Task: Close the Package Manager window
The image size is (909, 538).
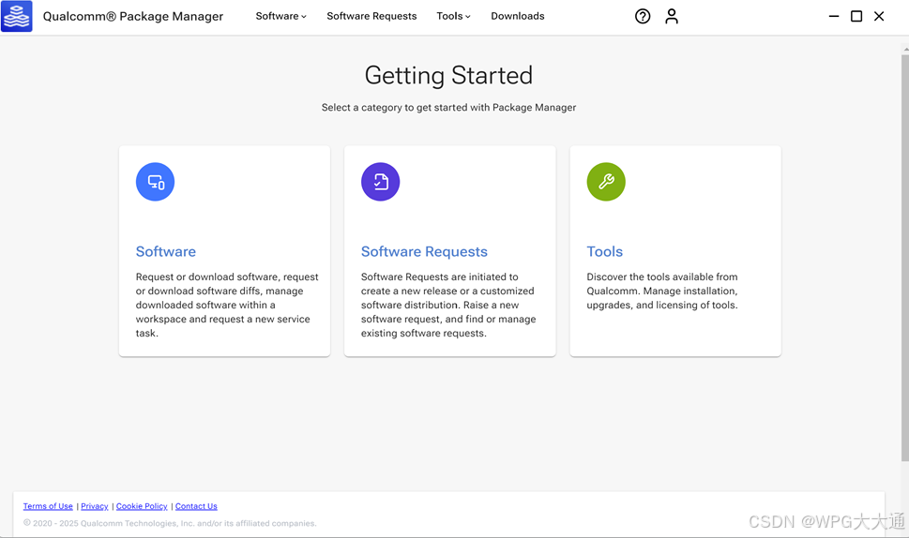Action: coord(879,16)
